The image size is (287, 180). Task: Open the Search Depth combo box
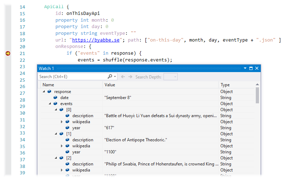coord(171,77)
